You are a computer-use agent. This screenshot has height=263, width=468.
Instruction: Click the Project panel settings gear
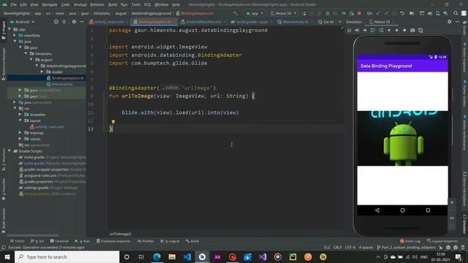tap(74, 22)
